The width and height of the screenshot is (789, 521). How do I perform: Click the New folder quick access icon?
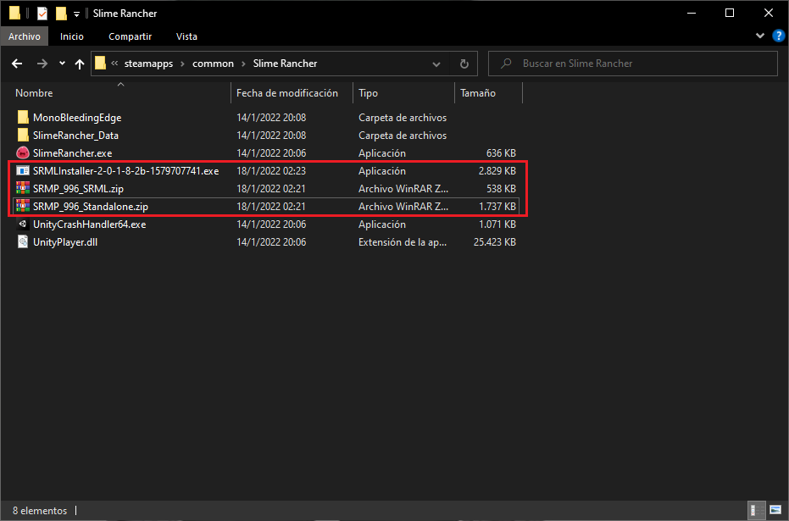click(61, 13)
